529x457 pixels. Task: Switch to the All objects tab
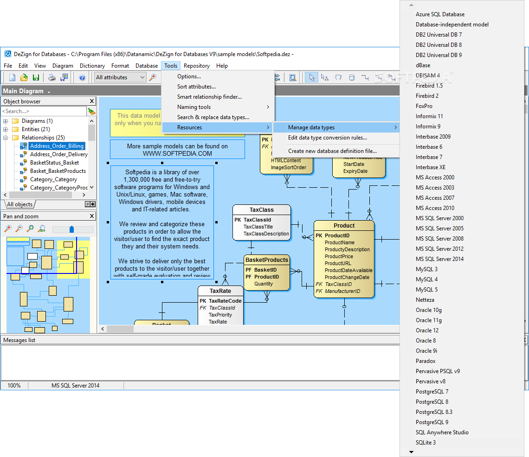(x=19, y=204)
